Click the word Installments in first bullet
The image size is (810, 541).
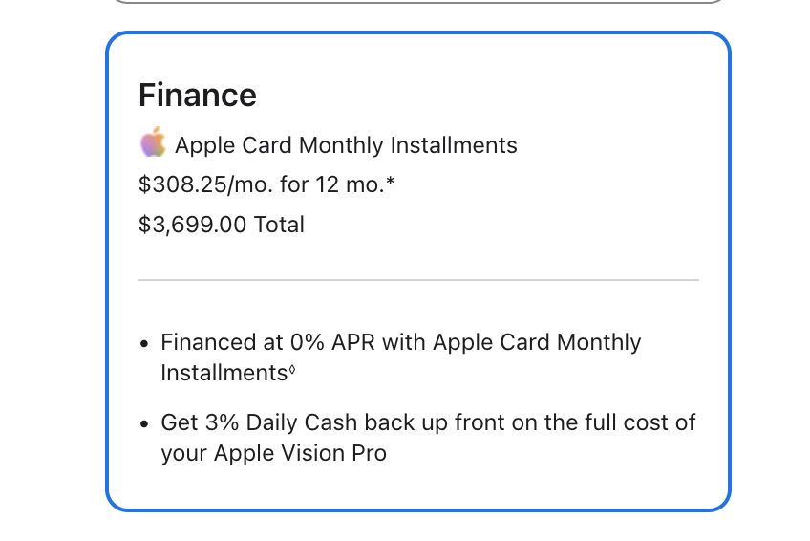click(x=224, y=373)
